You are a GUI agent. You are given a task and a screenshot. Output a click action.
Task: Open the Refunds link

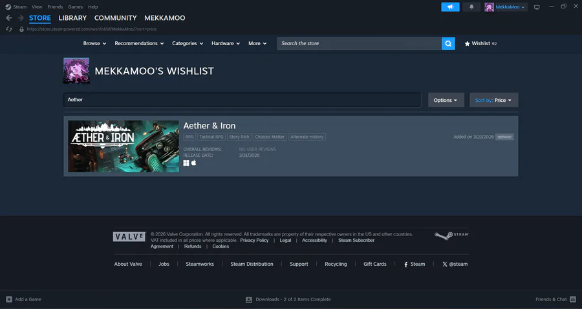point(193,246)
